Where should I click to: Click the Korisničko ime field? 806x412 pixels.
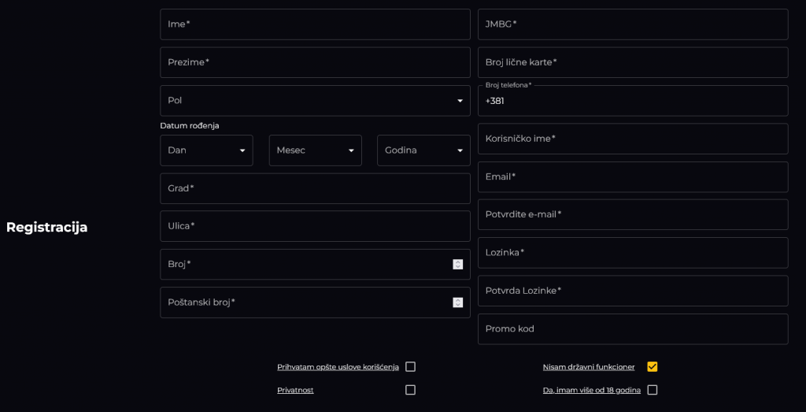click(633, 139)
